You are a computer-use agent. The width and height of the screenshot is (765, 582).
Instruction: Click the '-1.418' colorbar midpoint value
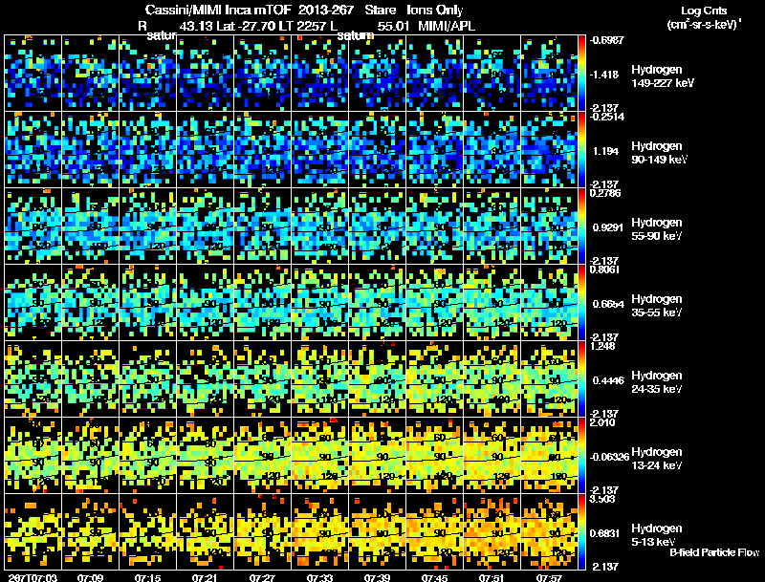point(604,75)
